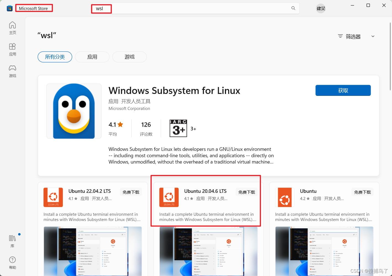Maximize the Microsoft Store window
The height and width of the screenshot is (276, 392).
click(368, 5)
